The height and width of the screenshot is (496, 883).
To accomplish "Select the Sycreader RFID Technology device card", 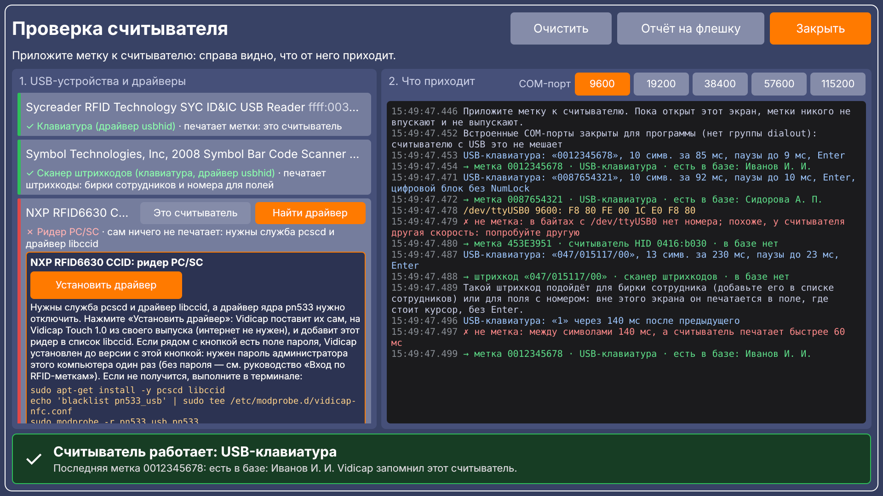I will click(x=194, y=114).
